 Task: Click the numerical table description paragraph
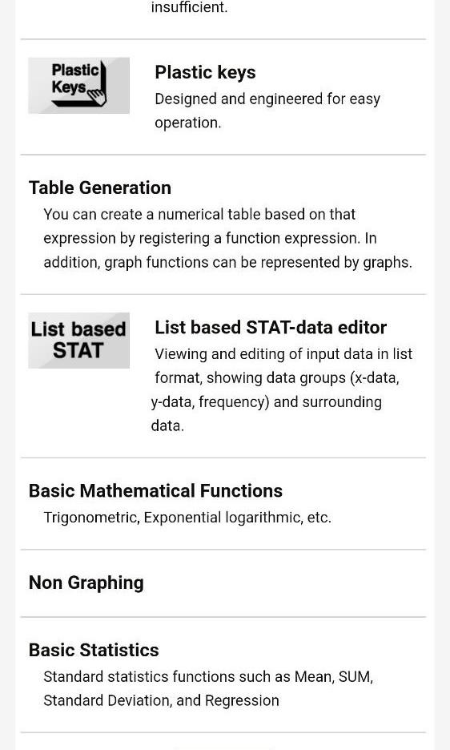click(x=227, y=238)
